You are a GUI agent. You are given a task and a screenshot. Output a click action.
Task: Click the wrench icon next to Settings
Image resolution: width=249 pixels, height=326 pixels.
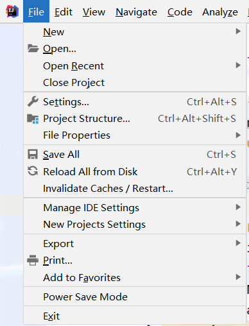pos(33,101)
